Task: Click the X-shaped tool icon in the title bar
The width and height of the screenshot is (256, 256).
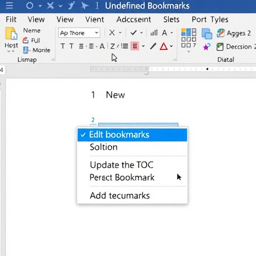Action: (50, 5)
